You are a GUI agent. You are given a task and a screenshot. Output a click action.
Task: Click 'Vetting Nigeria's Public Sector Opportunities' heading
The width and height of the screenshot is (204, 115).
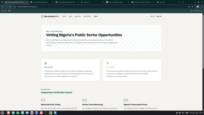pos(84,35)
